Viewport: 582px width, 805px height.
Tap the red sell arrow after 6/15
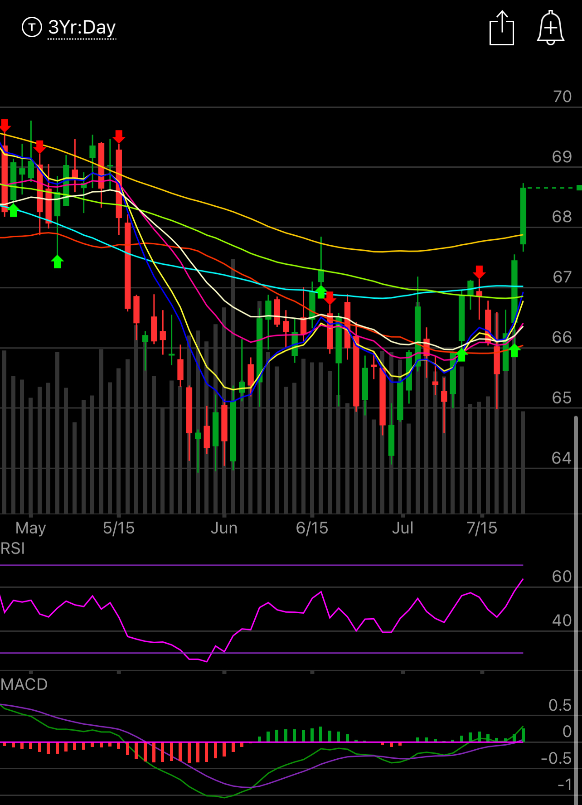point(330,298)
